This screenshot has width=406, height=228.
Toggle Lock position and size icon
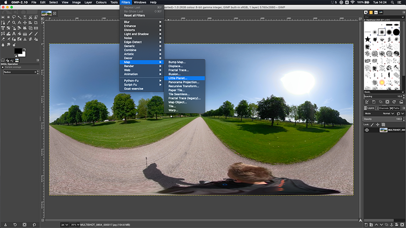coord(377,124)
